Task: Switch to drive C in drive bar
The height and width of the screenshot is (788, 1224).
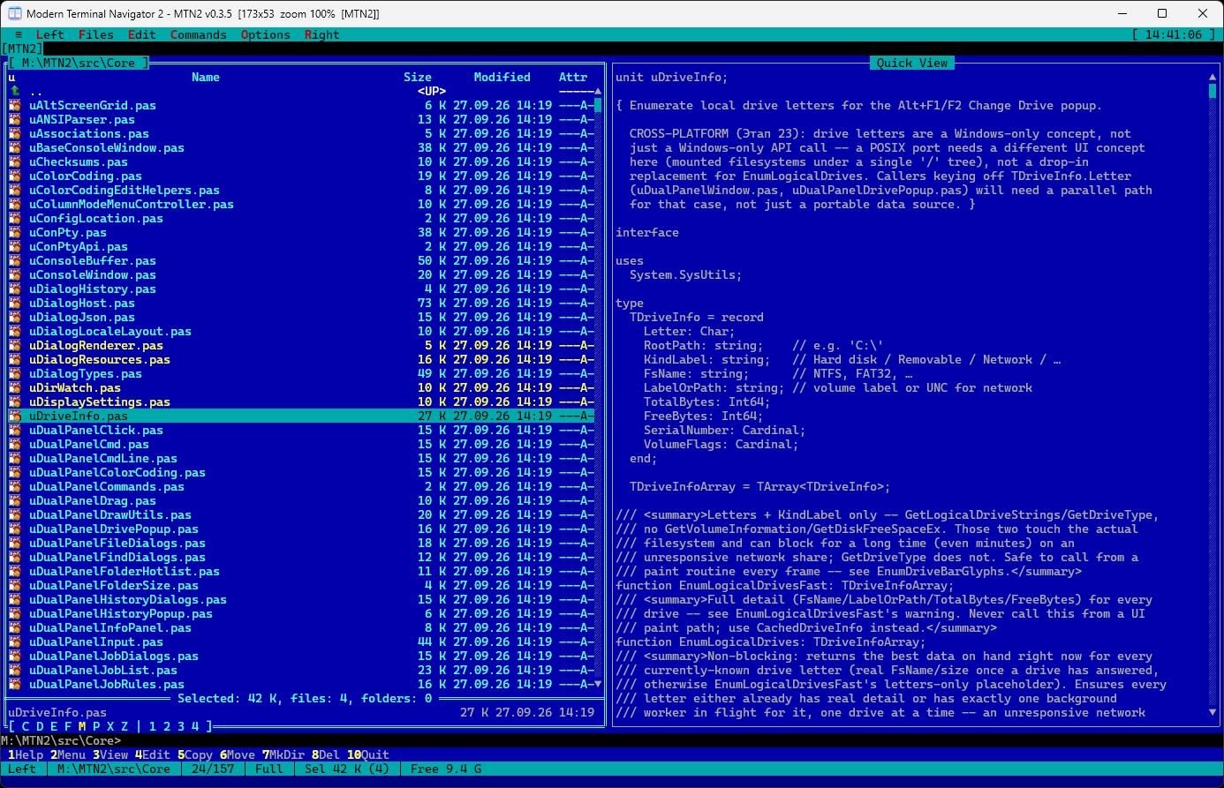Action: pos(26,726)
